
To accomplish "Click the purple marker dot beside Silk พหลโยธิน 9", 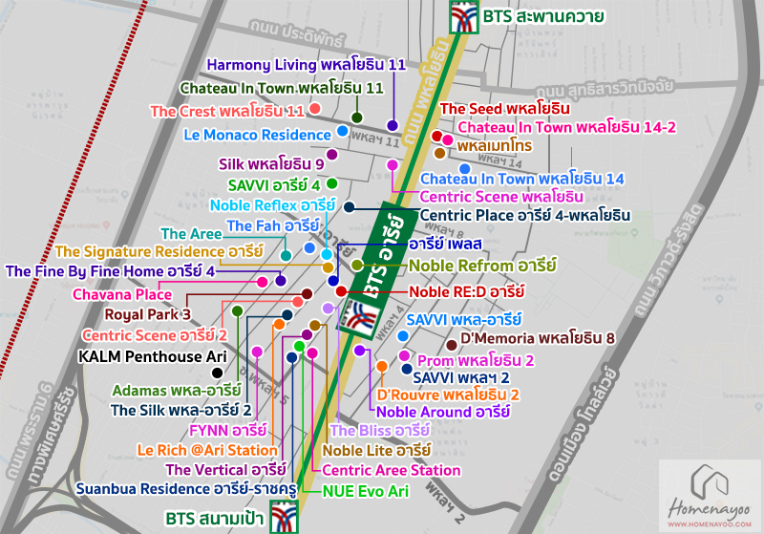I will coord(331,155).
